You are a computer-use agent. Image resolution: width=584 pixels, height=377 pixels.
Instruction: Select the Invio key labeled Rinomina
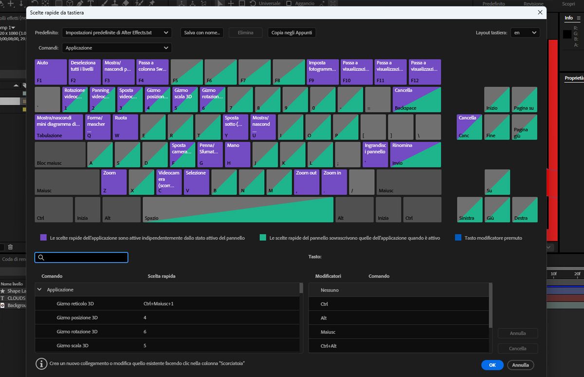click(416, 155)
